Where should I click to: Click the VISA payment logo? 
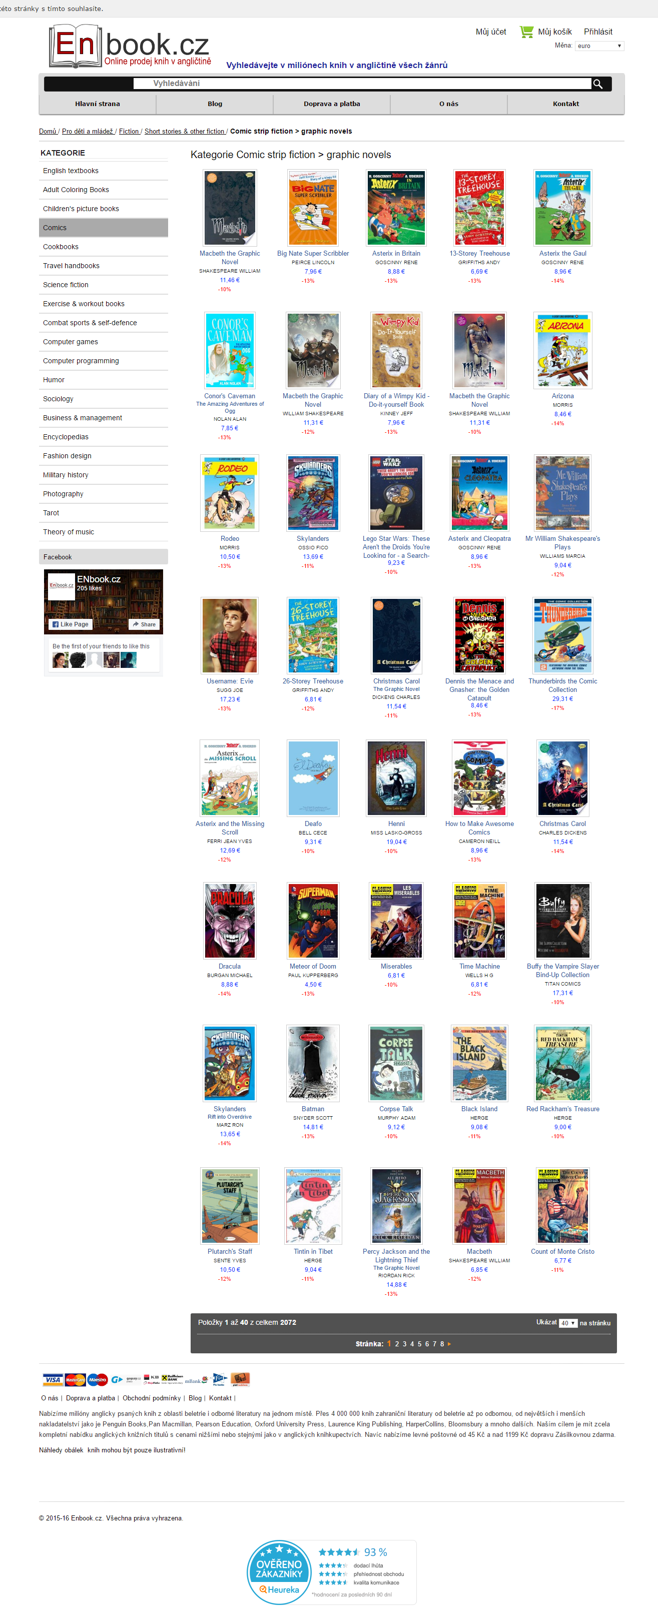[x=53, y=1379]
